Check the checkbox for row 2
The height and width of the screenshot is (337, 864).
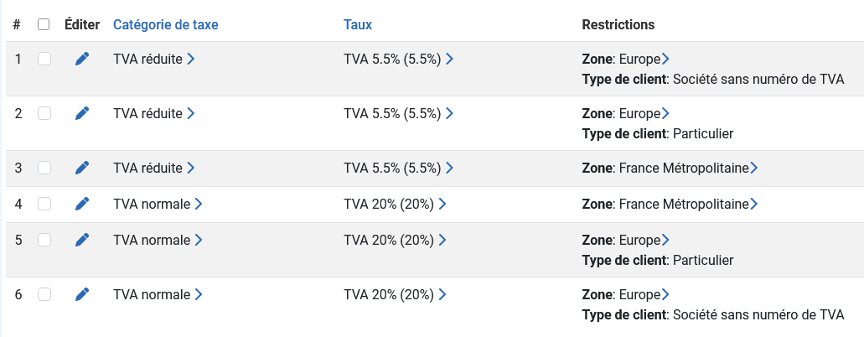(44, 113)
